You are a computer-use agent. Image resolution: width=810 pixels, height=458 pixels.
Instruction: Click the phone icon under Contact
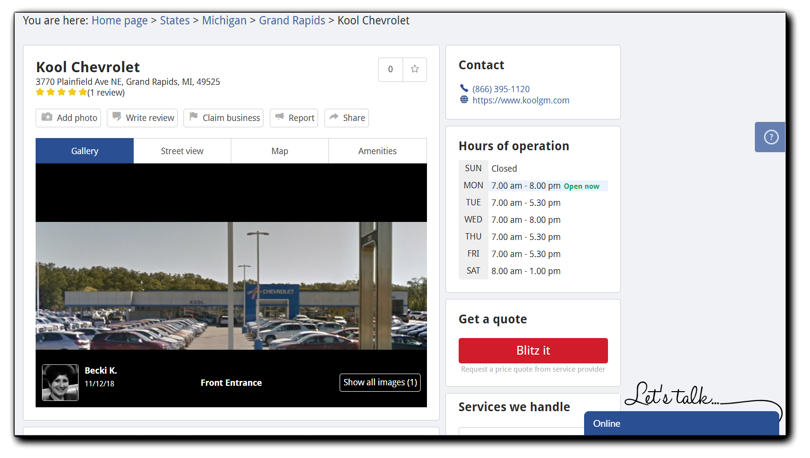464,88
